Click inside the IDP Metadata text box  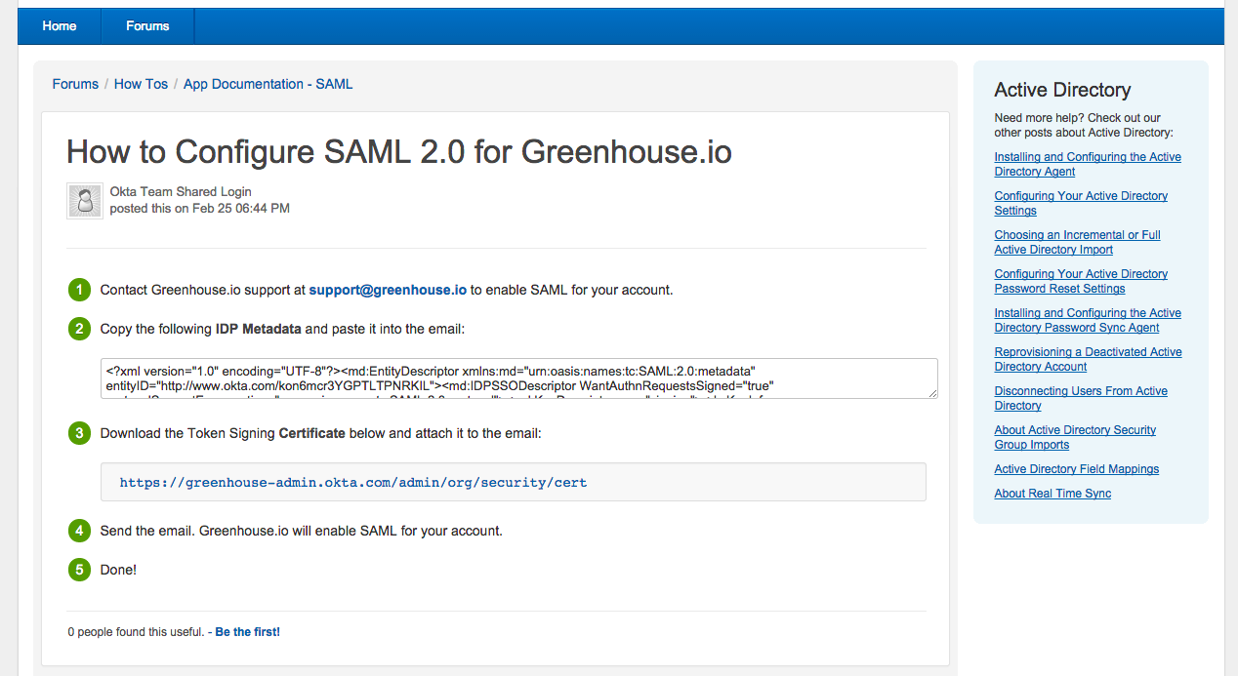tap(518, 378)
